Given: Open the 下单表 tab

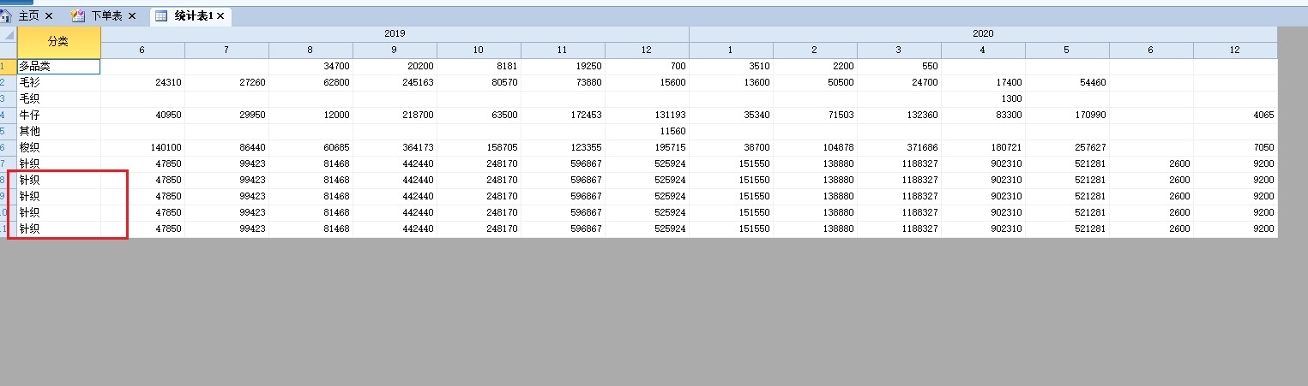Looking at the screenshot, I should [106, 16].
